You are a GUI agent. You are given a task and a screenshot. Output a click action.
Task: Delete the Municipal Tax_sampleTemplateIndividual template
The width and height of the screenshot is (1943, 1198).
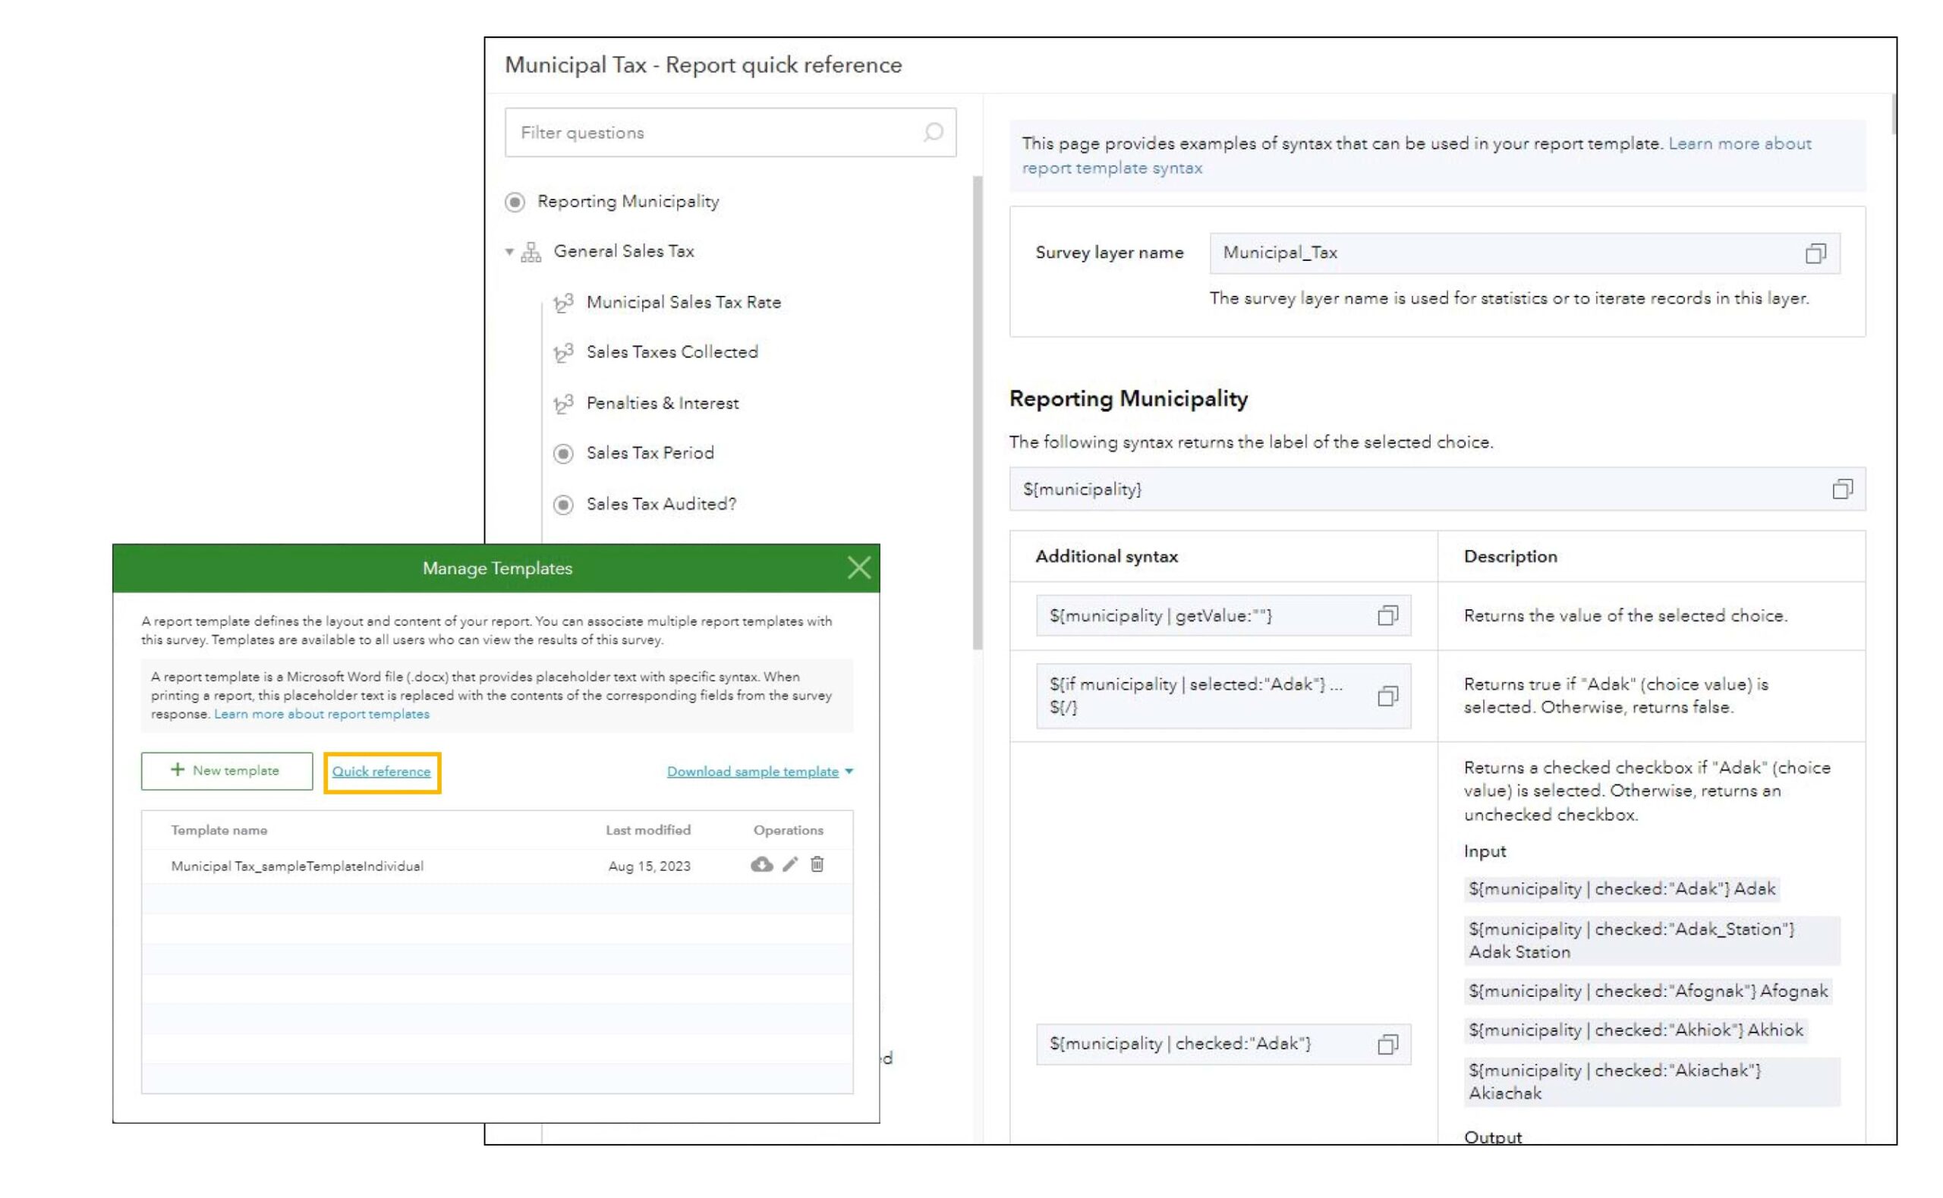pos(817,864)
